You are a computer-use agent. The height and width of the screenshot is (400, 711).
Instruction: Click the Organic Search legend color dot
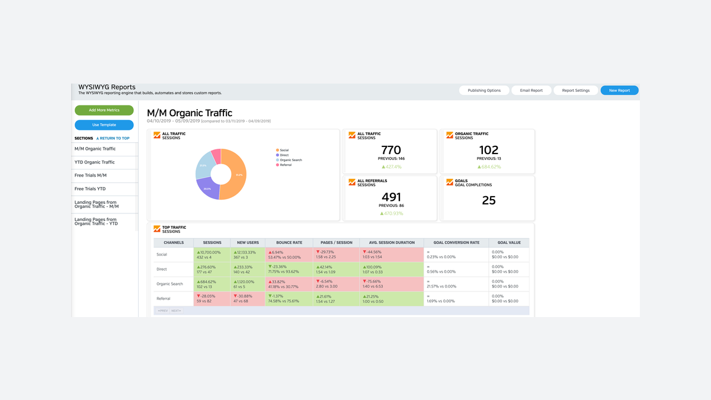(x=277, y=160)
